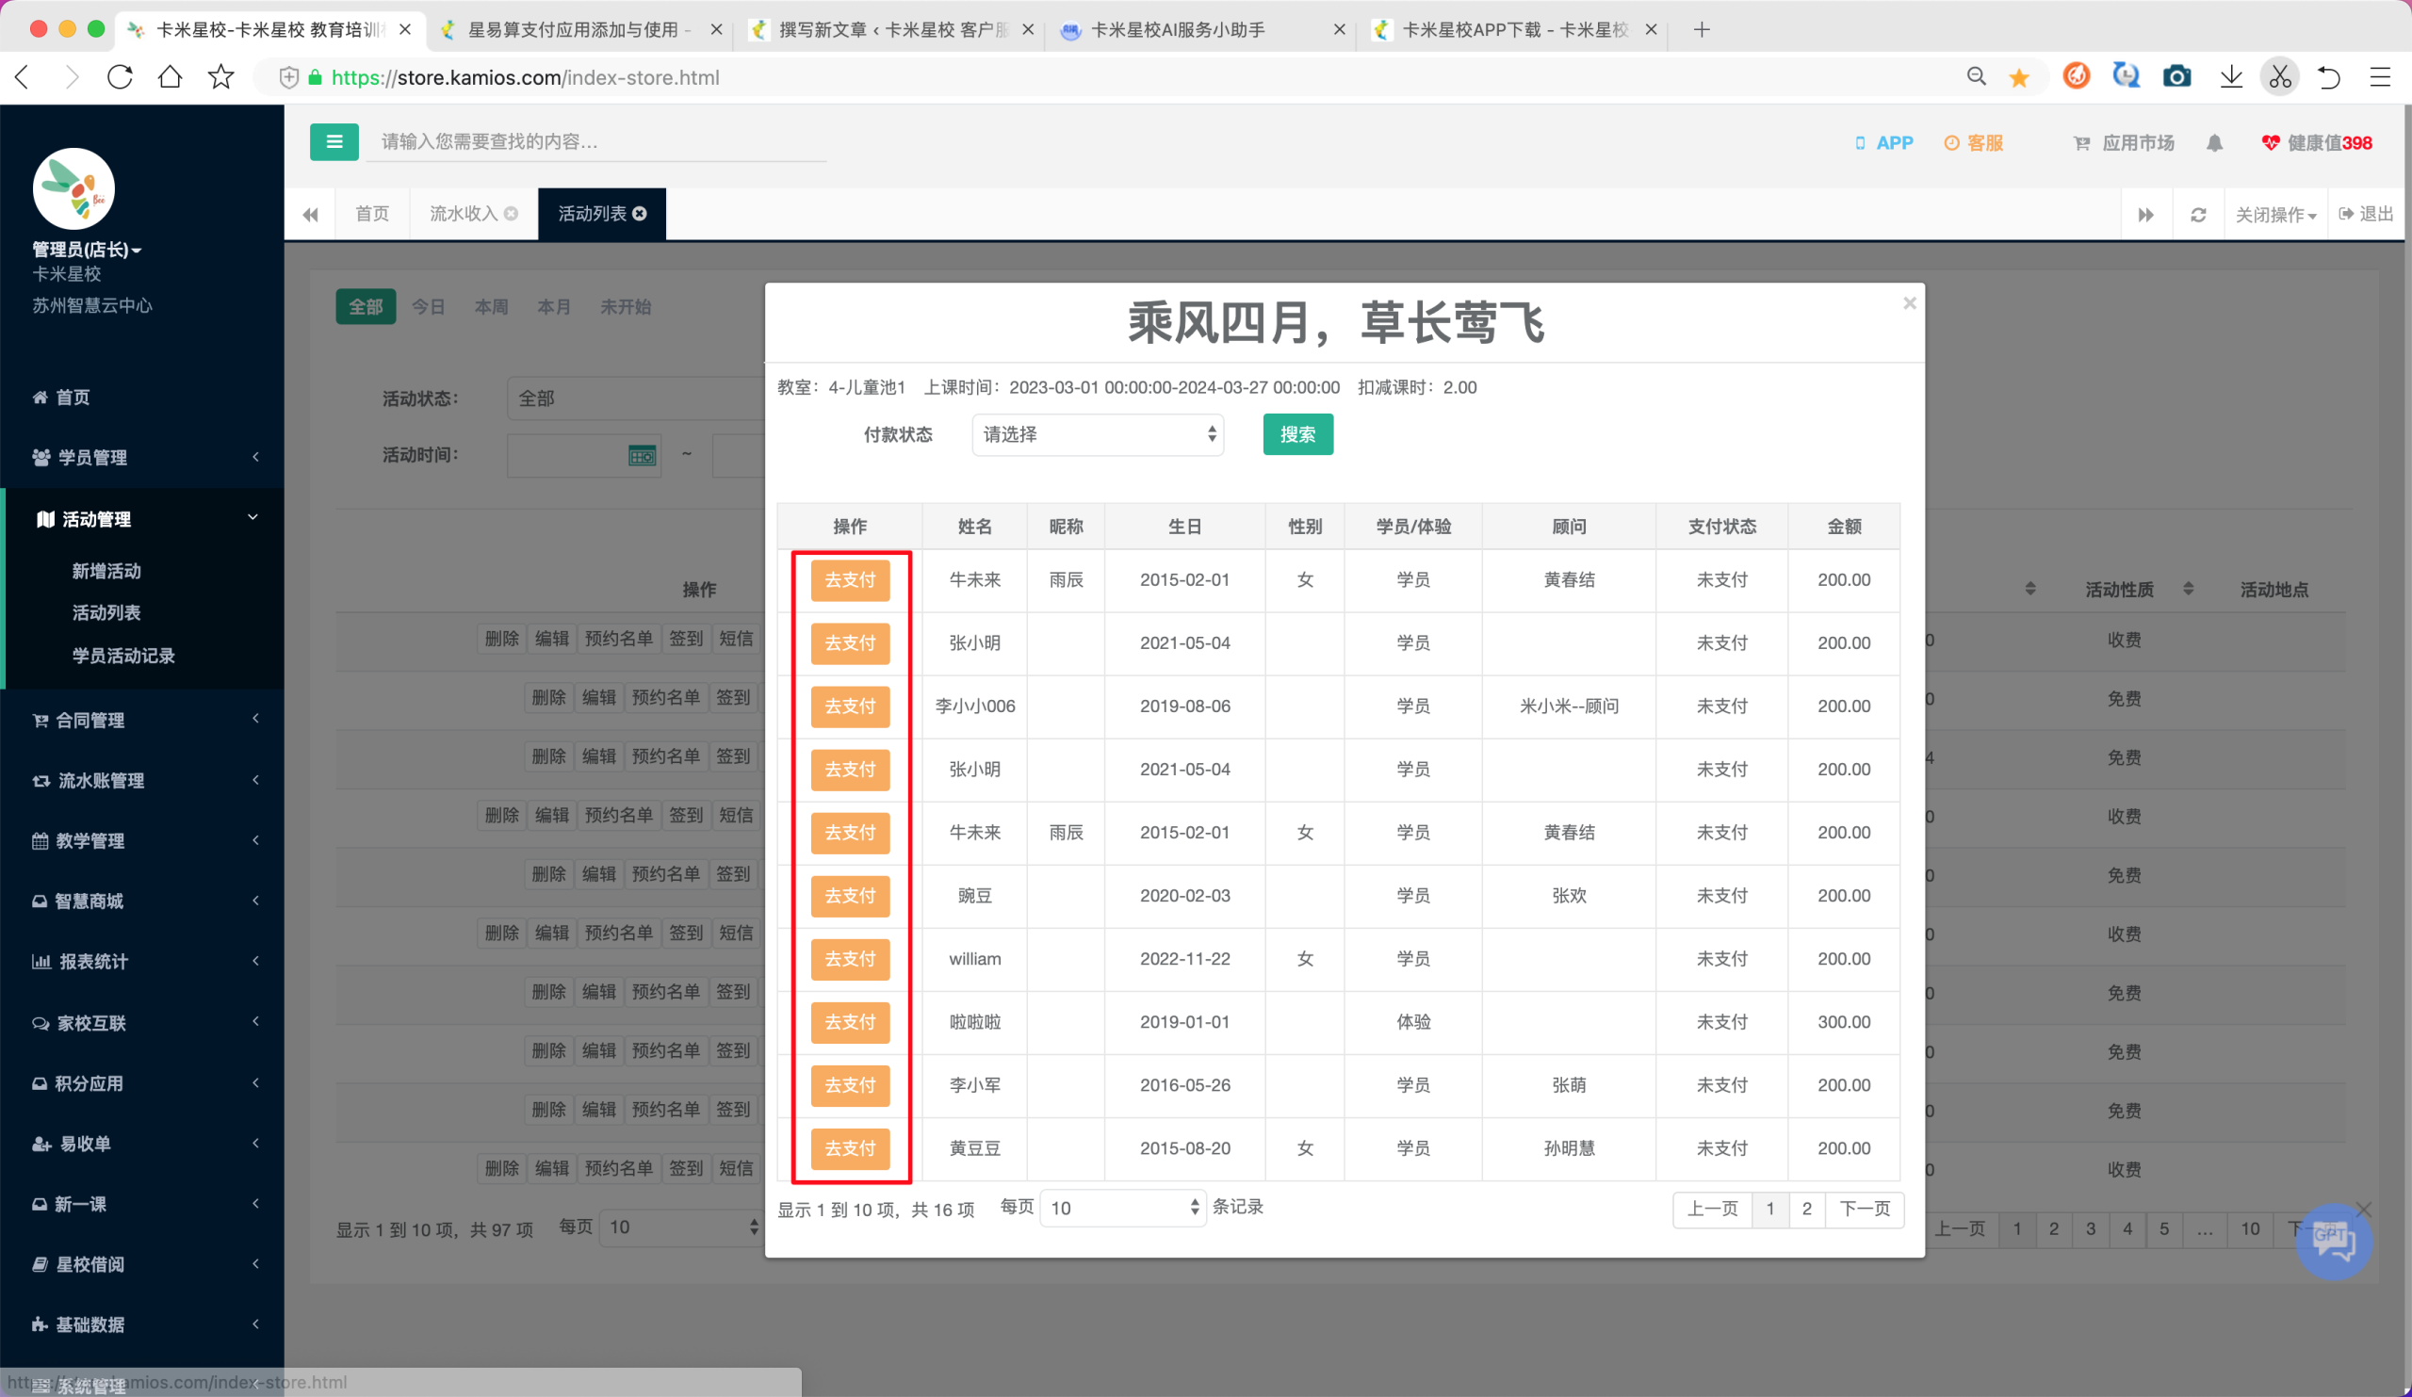This screenshot has width=2412, height=1397.
Task: Select the 新增活动 sidebar item
Action: pos(106,570)
